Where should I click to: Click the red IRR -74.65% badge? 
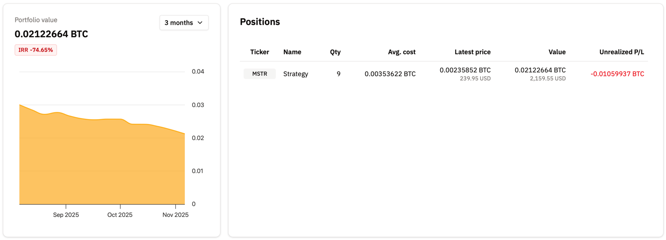click(x=35, y=50)
